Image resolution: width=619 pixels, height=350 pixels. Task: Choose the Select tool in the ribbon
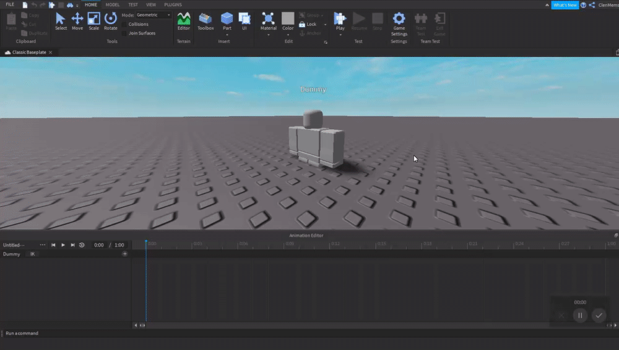61,21
